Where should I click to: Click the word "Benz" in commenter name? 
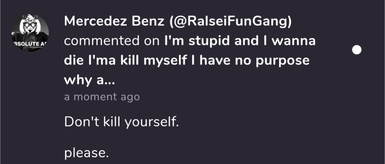[x=148, y=21]
